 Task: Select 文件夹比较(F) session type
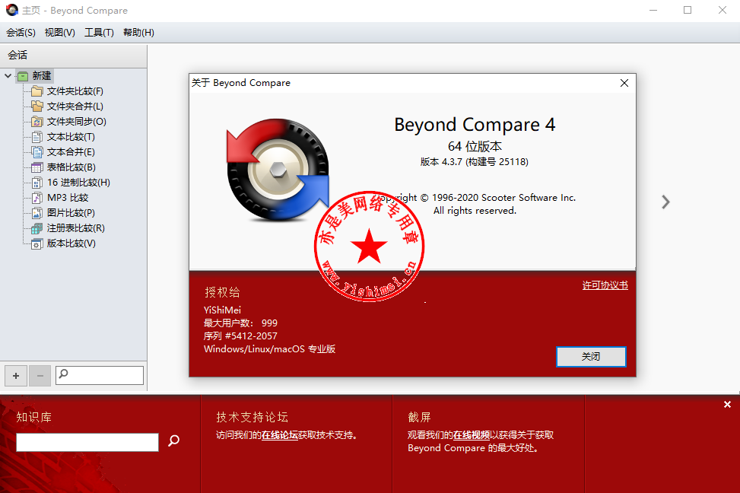tap(75, 91)
